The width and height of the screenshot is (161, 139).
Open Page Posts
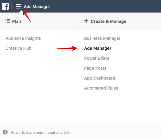pos(95,68)
